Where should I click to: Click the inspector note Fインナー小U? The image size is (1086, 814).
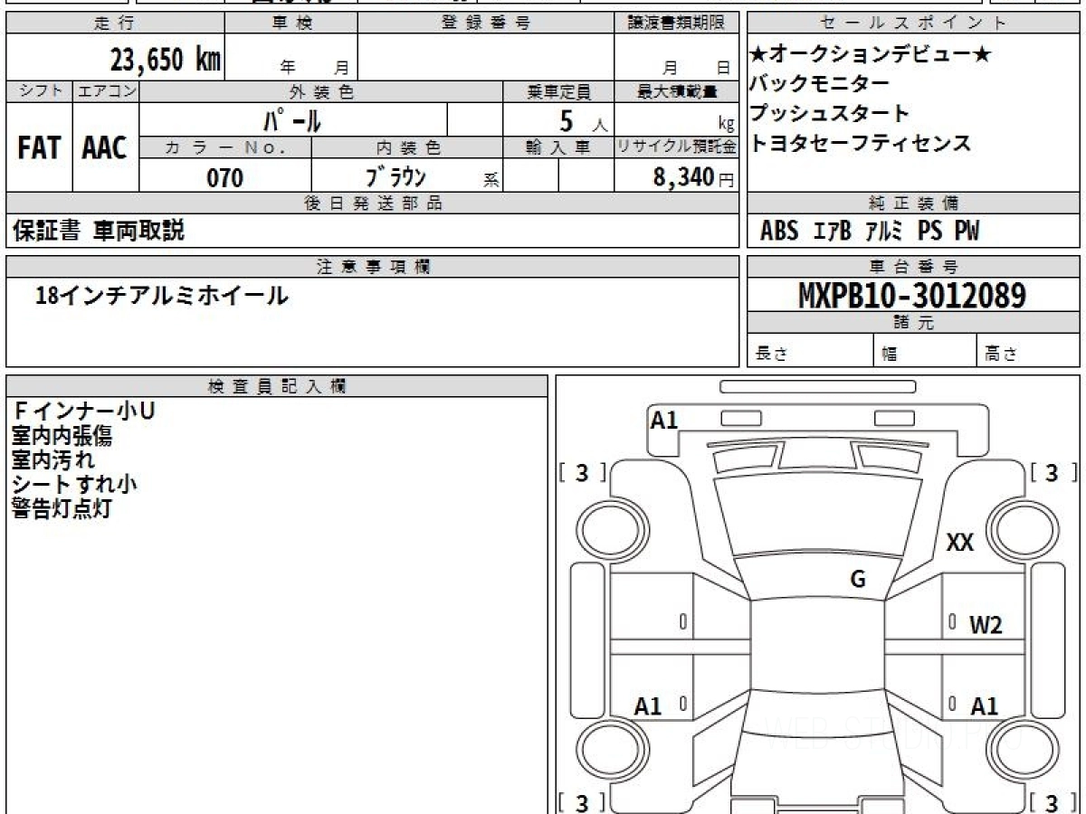click(x=83, y=412)
